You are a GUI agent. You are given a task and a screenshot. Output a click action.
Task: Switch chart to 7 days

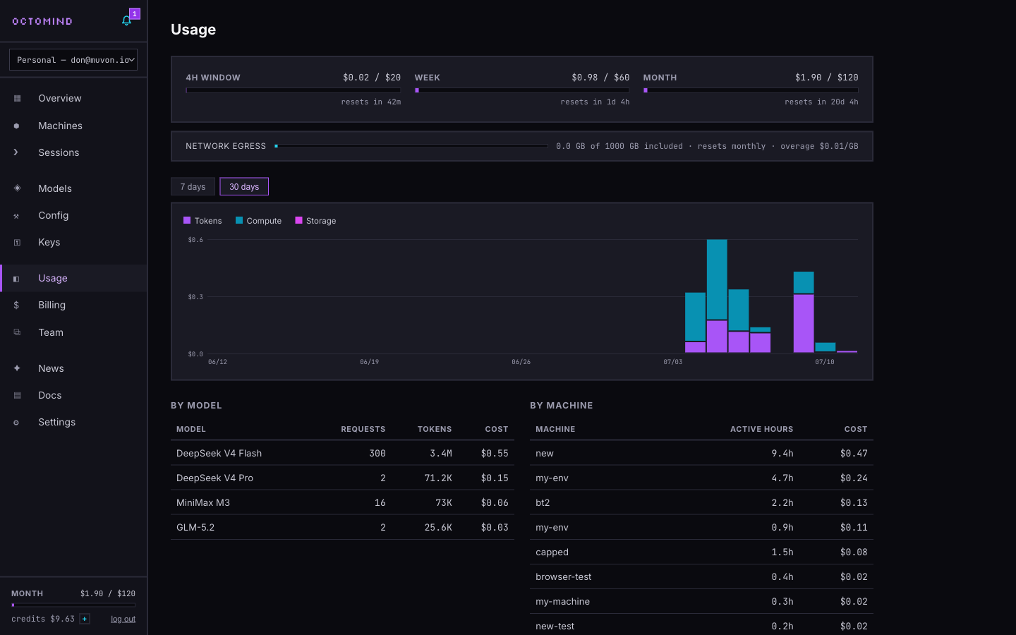[193, 186]
